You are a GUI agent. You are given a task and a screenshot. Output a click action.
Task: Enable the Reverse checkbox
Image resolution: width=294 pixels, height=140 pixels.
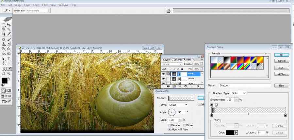click(169, 125)
